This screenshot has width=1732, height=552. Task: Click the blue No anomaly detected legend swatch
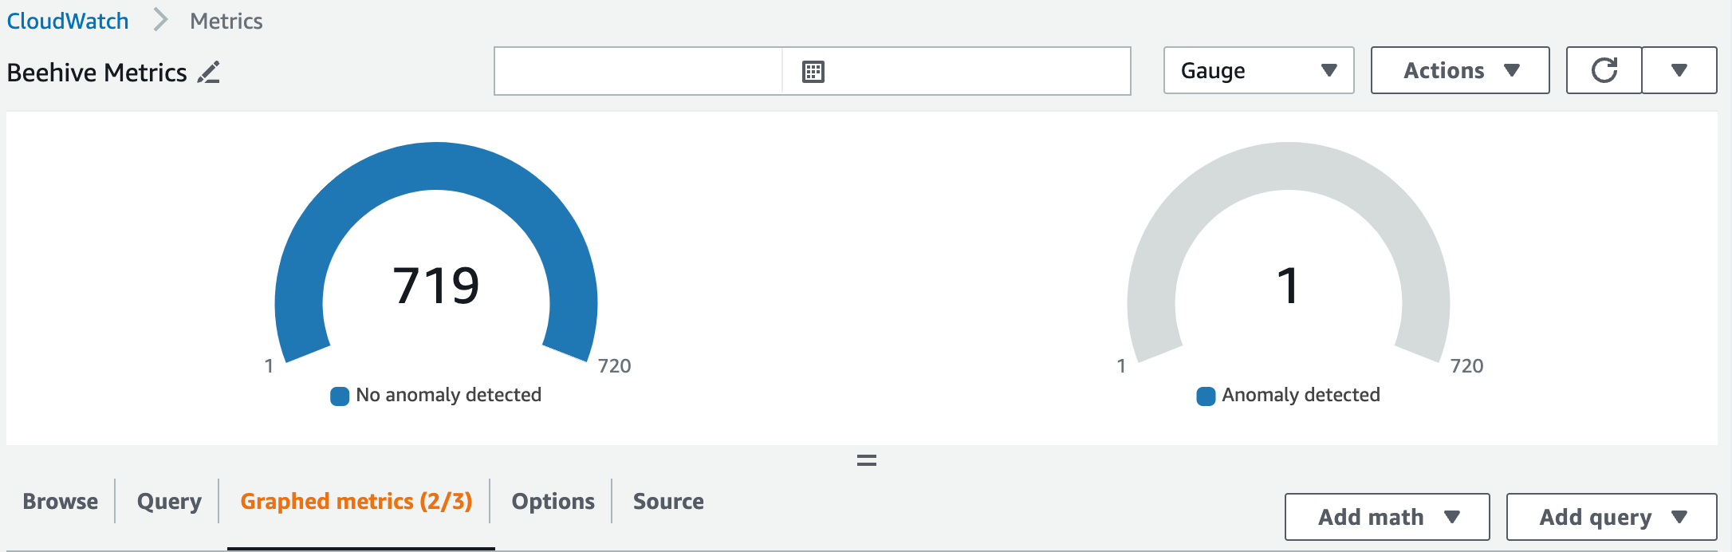340,396
